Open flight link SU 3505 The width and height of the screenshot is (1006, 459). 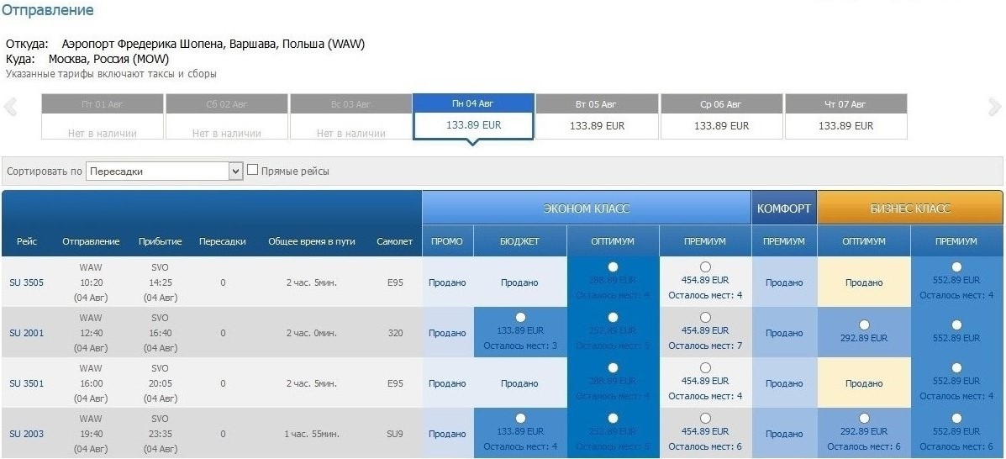26,282
